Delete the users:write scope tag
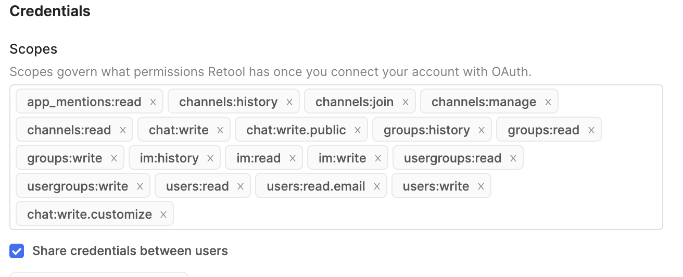Screen dimensions: 683x277 click(x=481, y=186)
